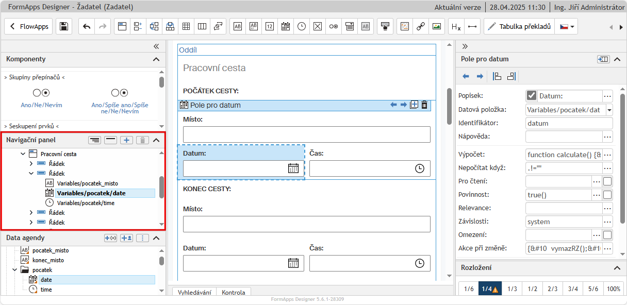Insert an image component from toolbar
The width and height of the screenshot is (627, 305).
click(437, 26)
